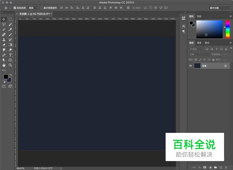Screen dimensions: 233x170
Task: Select the Eraser tool
Action: point(4,45)
